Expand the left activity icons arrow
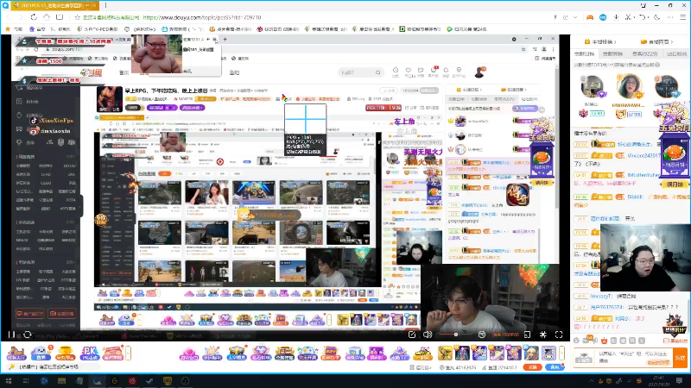Image resolution: width=691 pixels, height=388 pixels. pos(129,353)
